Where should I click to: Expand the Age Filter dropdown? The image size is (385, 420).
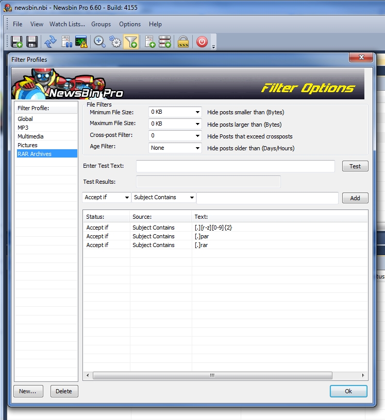coord(197,148)
